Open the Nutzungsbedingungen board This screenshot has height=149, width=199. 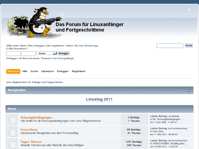pos(36,118)
